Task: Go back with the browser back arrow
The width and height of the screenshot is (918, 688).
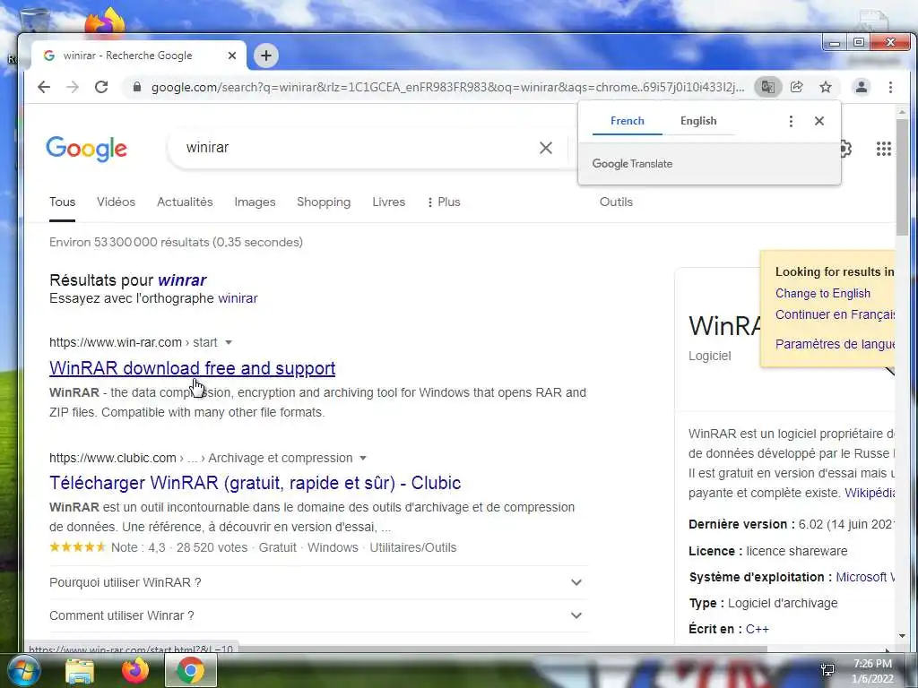Action: 44,87
